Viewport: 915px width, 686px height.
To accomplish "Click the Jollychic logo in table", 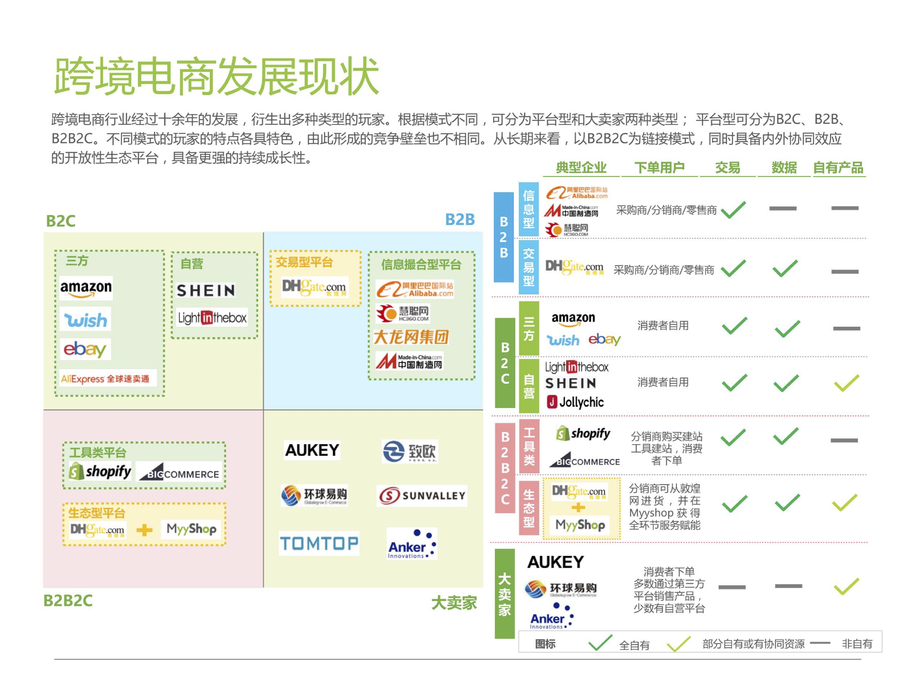I will (575, 402).
